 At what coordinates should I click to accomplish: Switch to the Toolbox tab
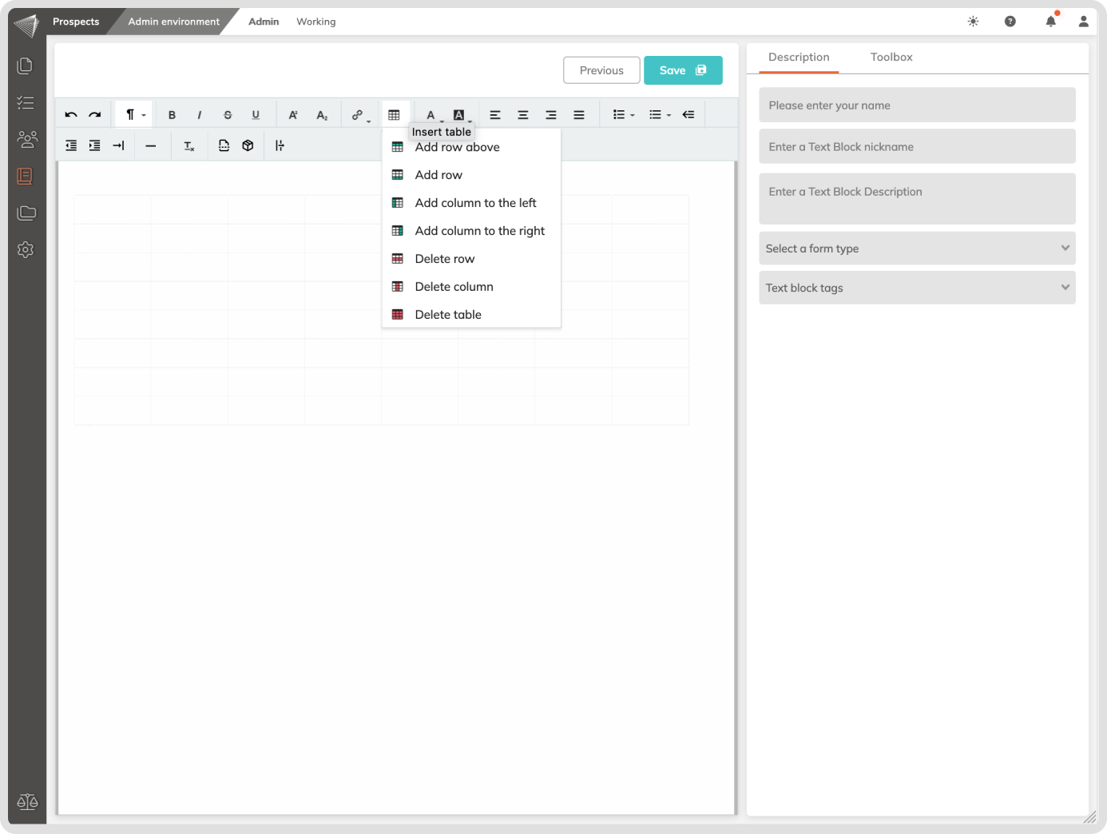coord(891,57)
